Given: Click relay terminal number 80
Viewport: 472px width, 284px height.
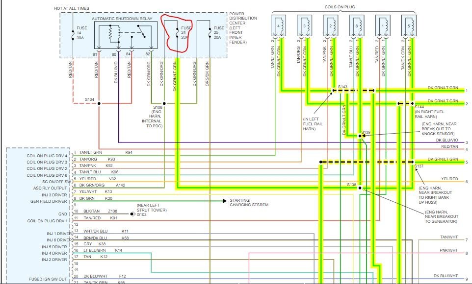Looking at the screenshot, I should tap(114, 54).
